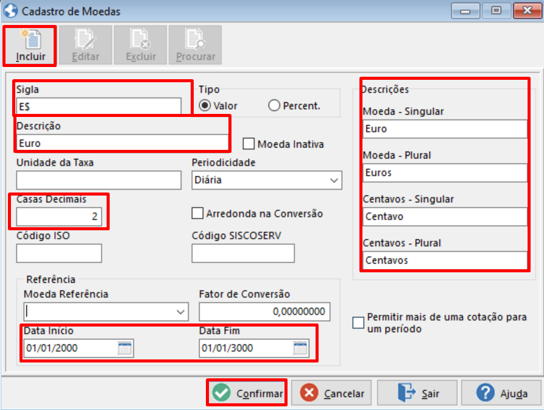Screen dimensions: 544x410
Task: Click the Descrição field containing Euro
Action: [x=122, y=143]
